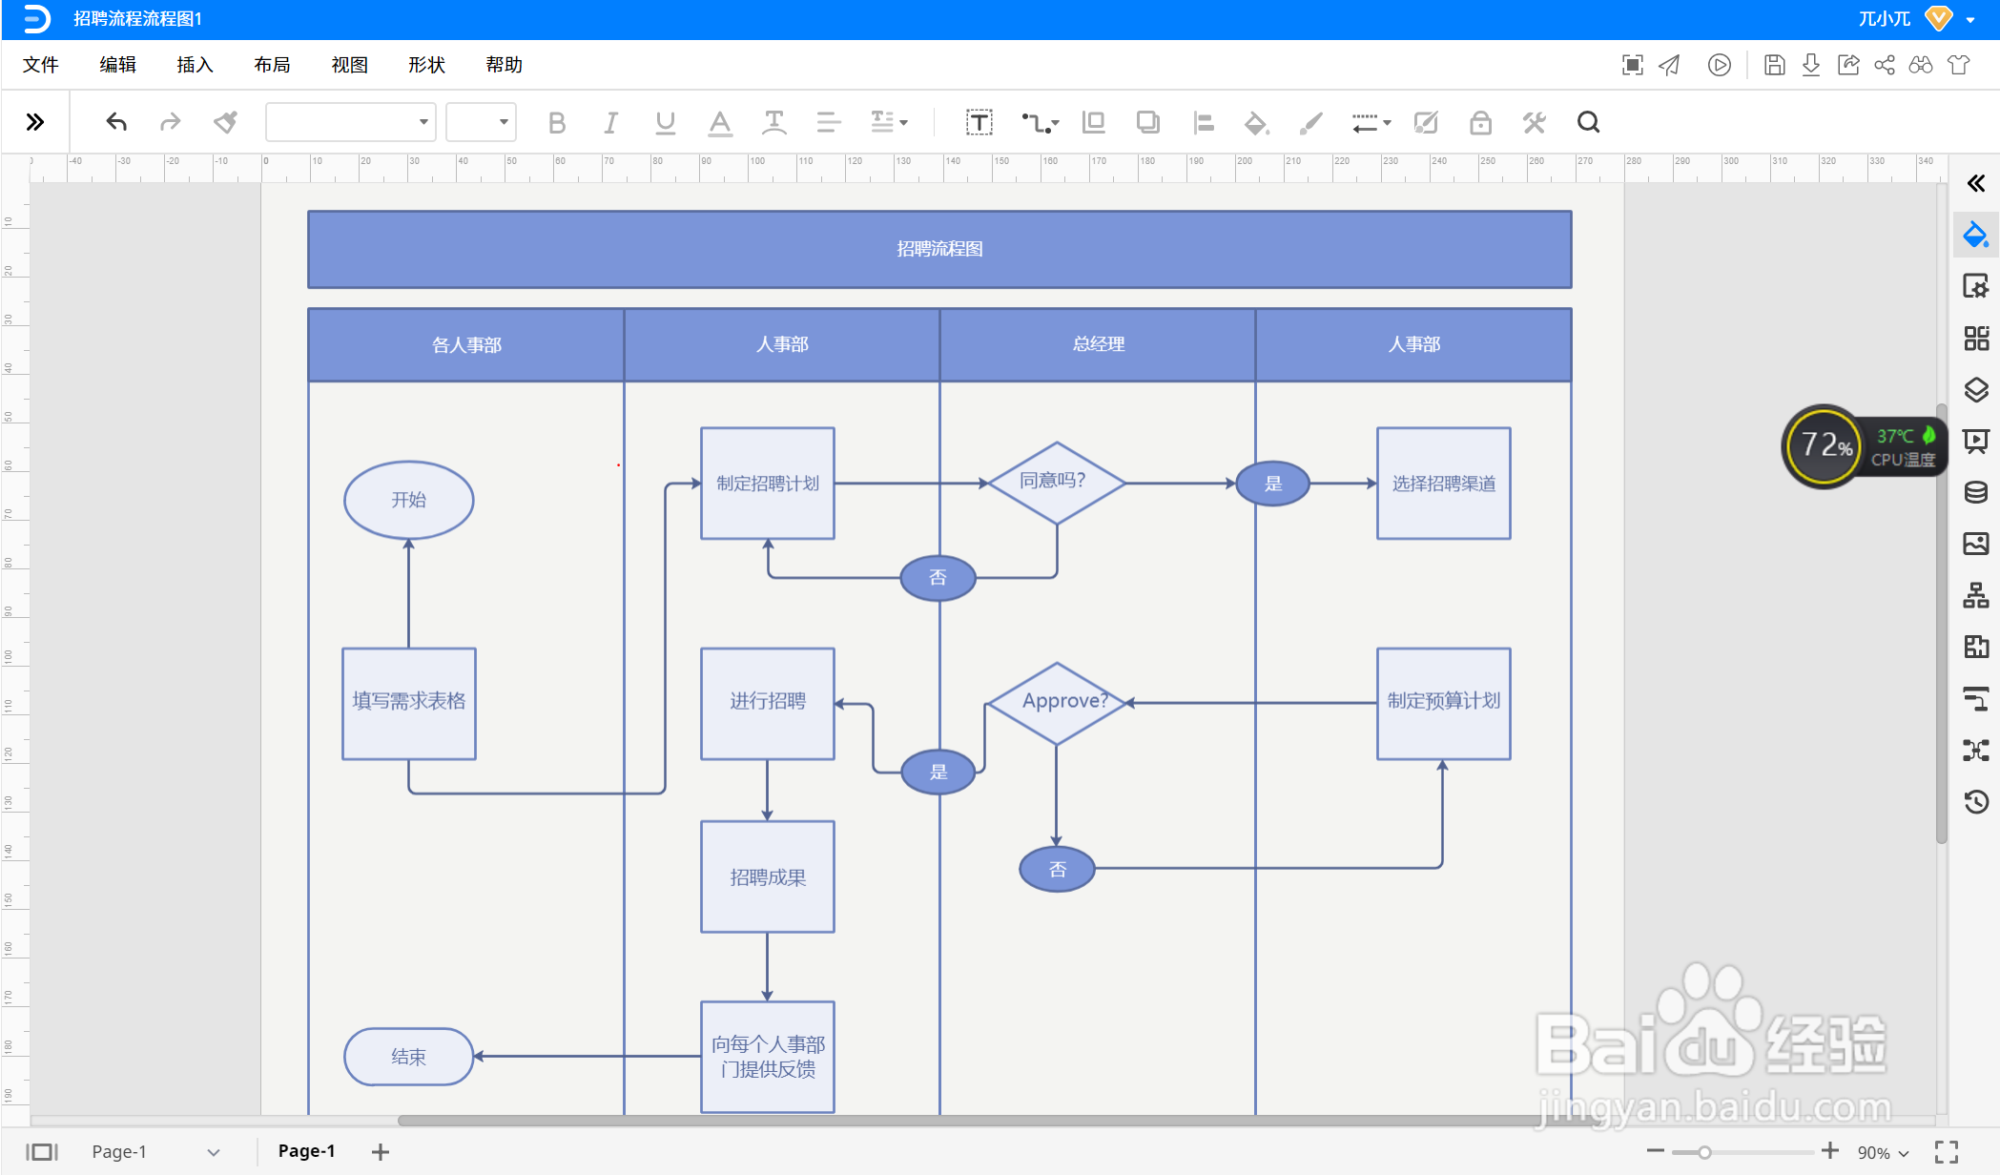Click the zoom slider handle
Image resolution: width=2000 pixels, height=1175 pixels.
[x=1704, y=1152]
